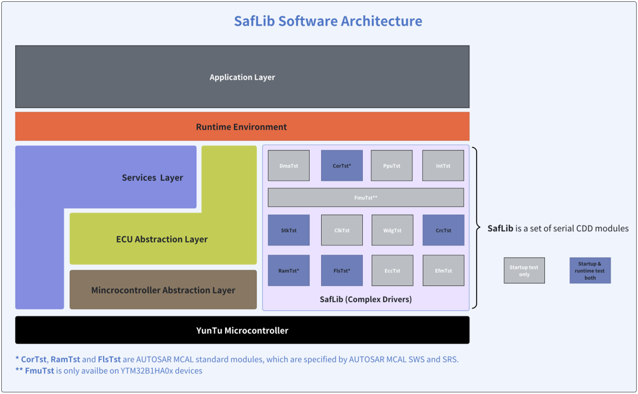The width and height of the screenshot is (638, 394).
Task: Click the gray 'Startup test only' legend swatch
Action: click(524, 271)
